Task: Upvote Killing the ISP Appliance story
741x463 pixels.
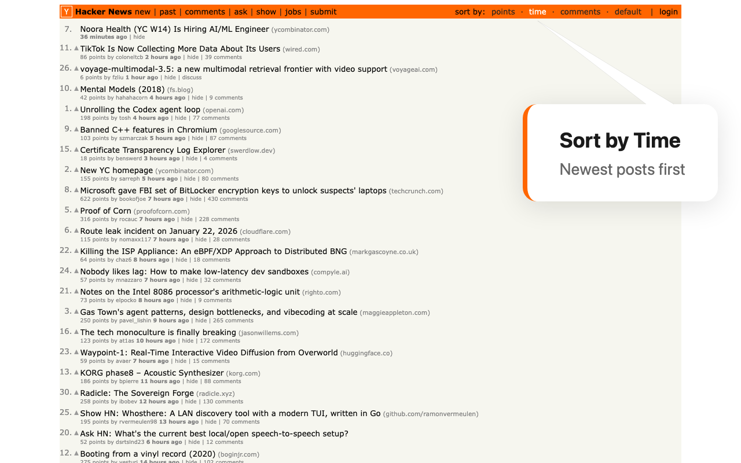Action: pos(76,251)
